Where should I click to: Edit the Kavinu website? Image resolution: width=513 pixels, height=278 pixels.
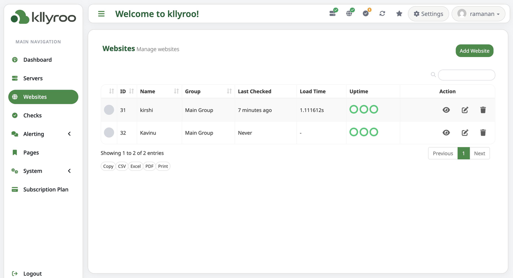pyautogui.click(x=465, y=133)
